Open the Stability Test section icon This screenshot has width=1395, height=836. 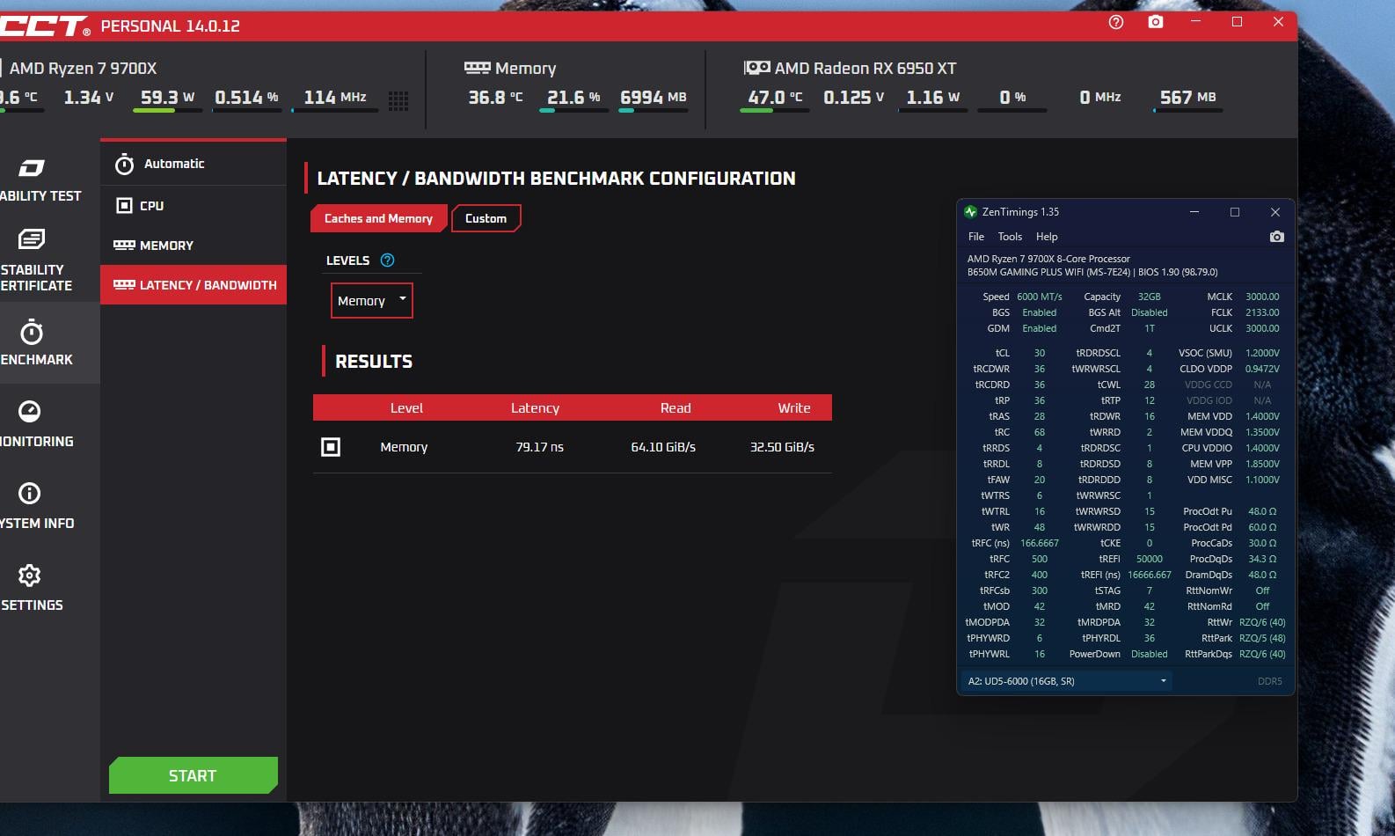click(x=32, y=167)
